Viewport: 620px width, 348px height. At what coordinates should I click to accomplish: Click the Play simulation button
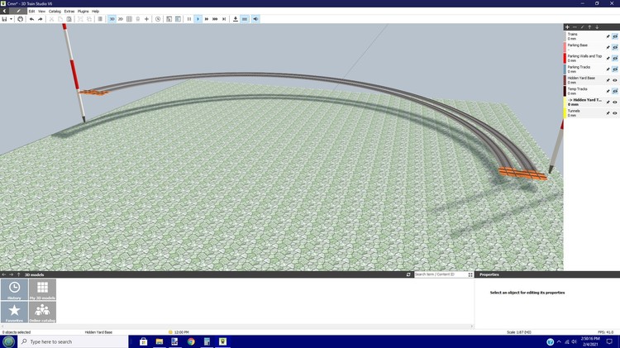point(198,19)
